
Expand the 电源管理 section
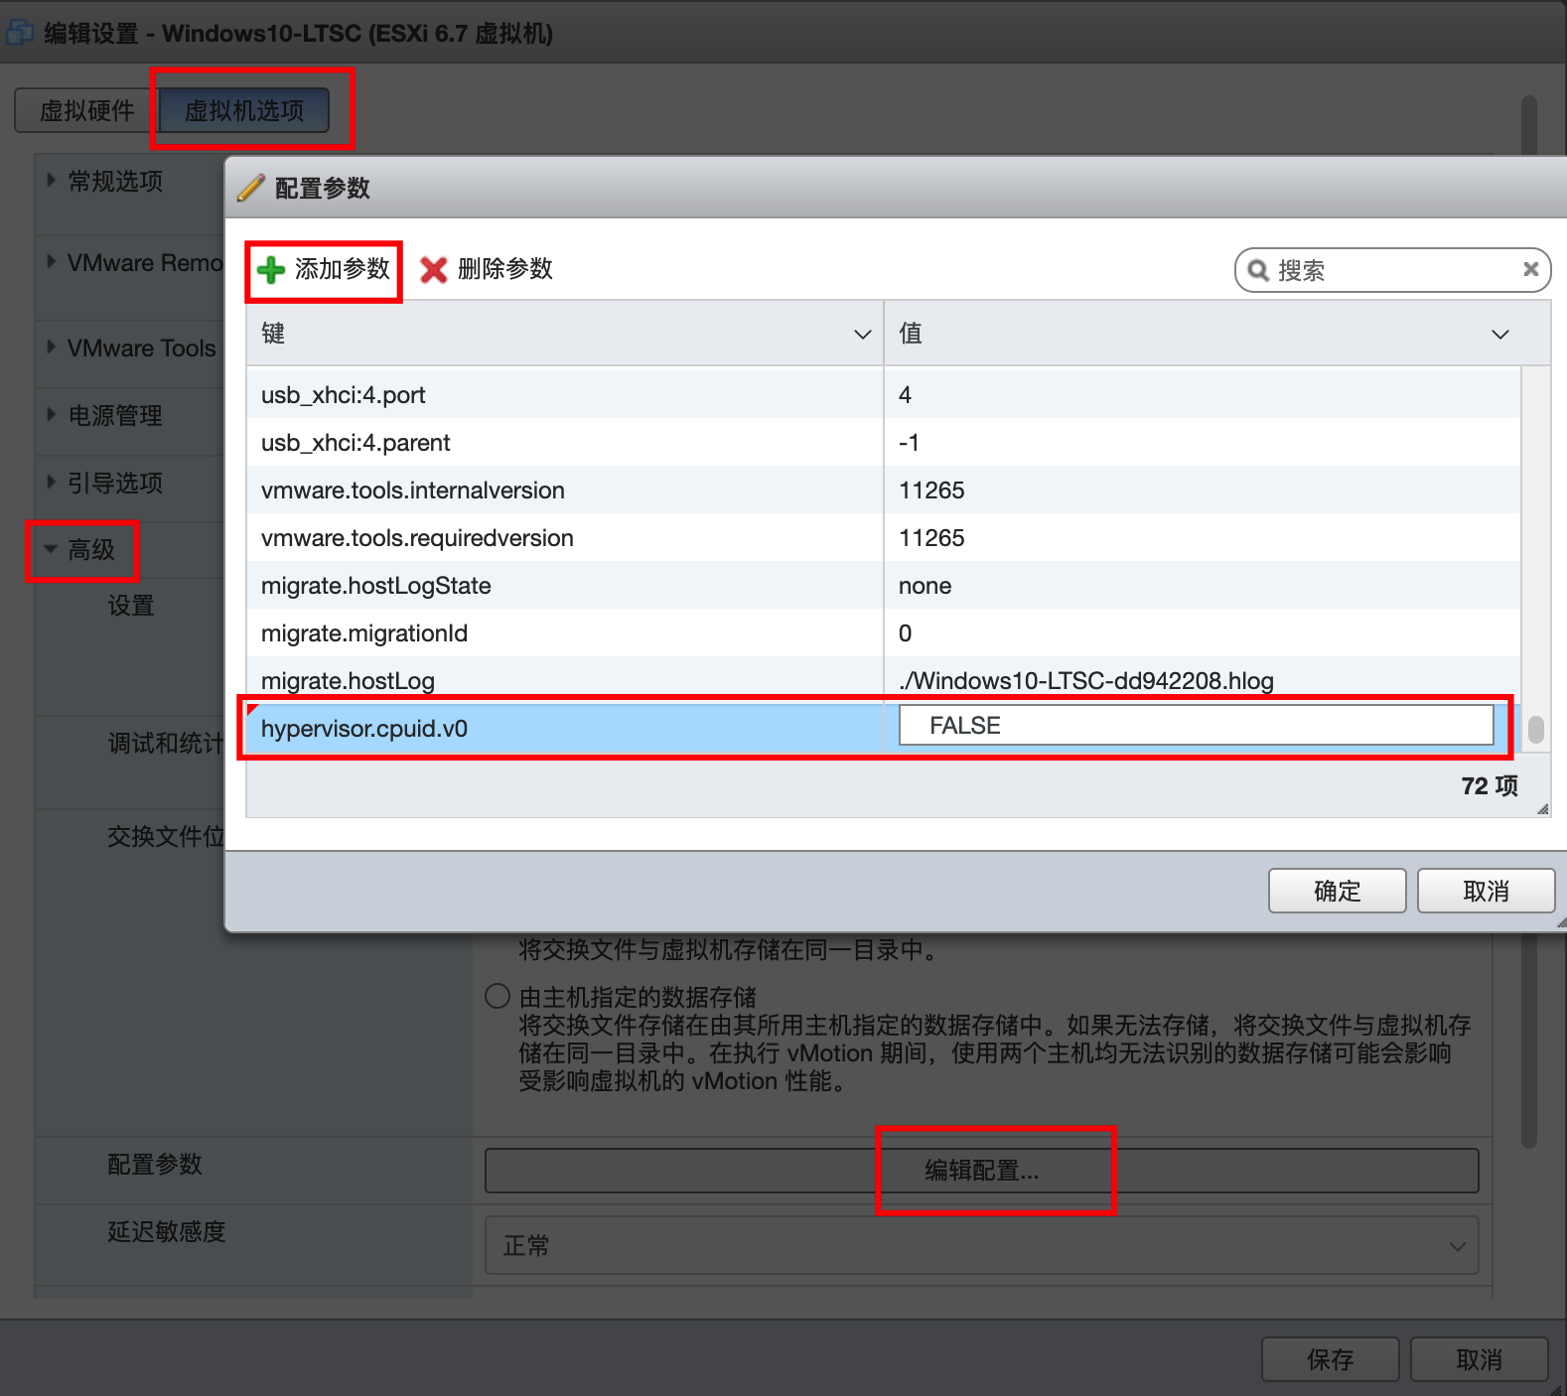point(51,415)
